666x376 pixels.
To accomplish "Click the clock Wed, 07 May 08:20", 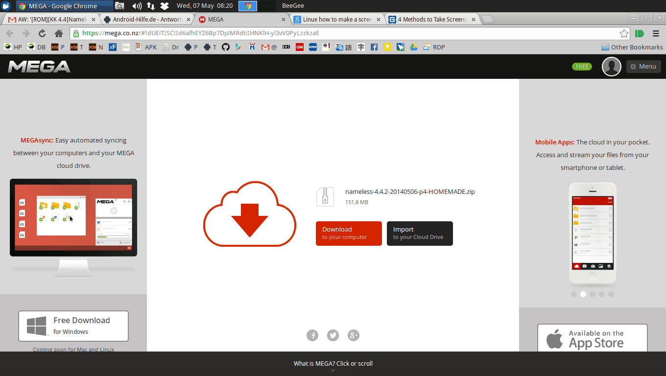I will 205,6.
